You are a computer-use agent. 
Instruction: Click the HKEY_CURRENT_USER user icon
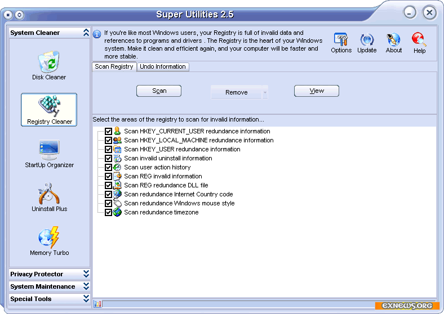click(x=117, y=131)
